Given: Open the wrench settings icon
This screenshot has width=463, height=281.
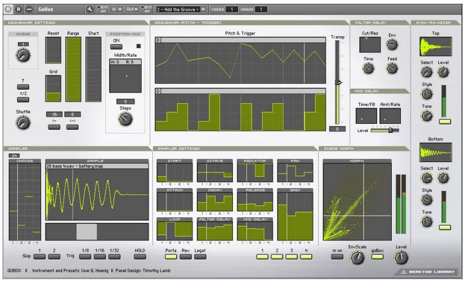Looking at the screenshot, I should point(90,9).
